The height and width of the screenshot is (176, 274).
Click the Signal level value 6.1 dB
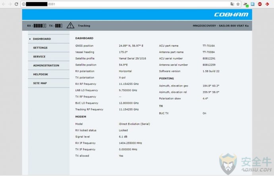(x=123, y=137)
